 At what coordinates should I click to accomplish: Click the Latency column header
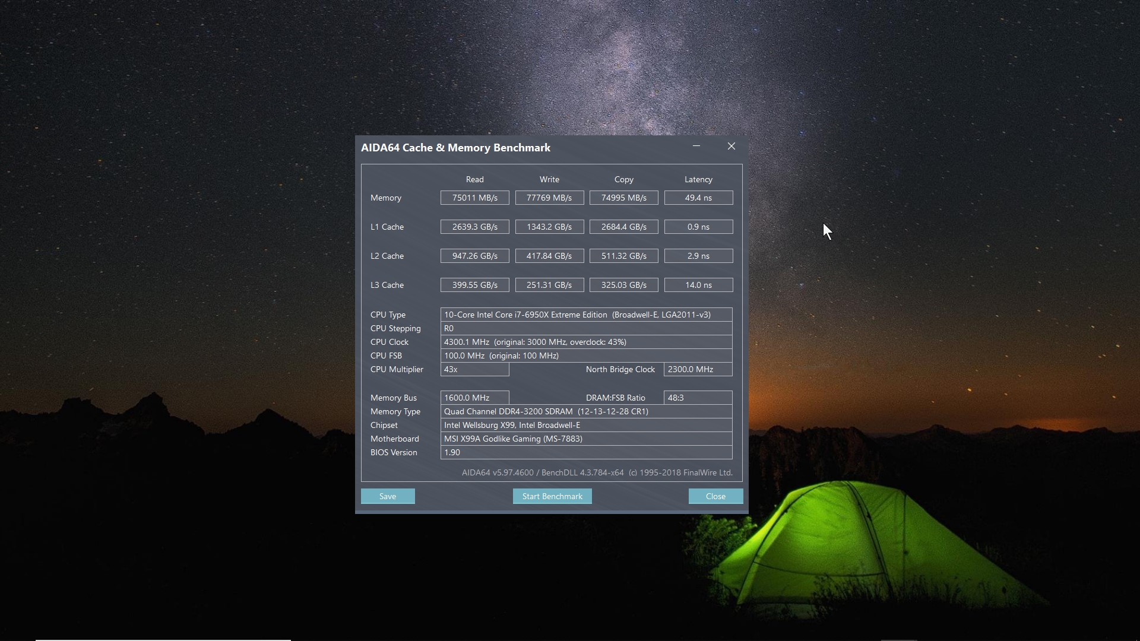click(x=698, y=179)
